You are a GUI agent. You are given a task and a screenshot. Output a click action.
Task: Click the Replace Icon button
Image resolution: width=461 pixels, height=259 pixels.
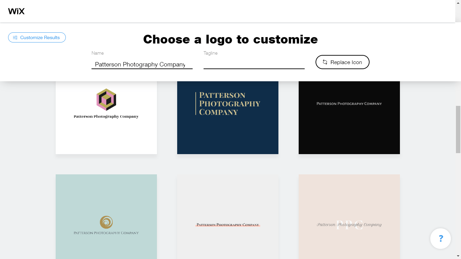coord(342,62)
